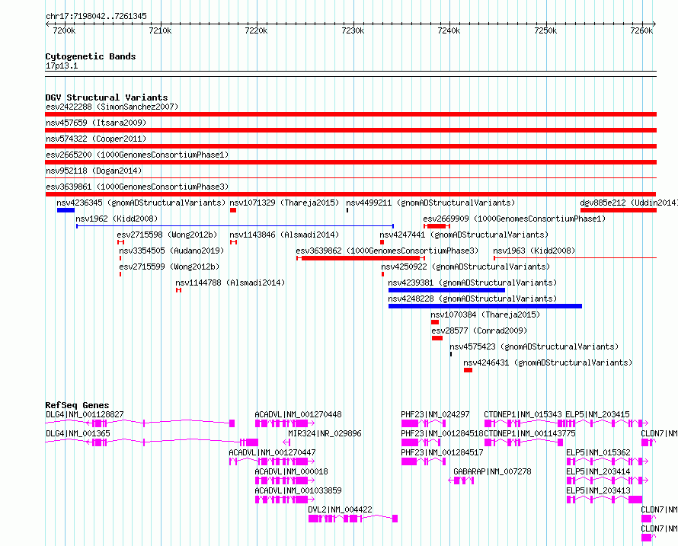
Task: Select the 7250k ruler position
Action: pos(545,30)
